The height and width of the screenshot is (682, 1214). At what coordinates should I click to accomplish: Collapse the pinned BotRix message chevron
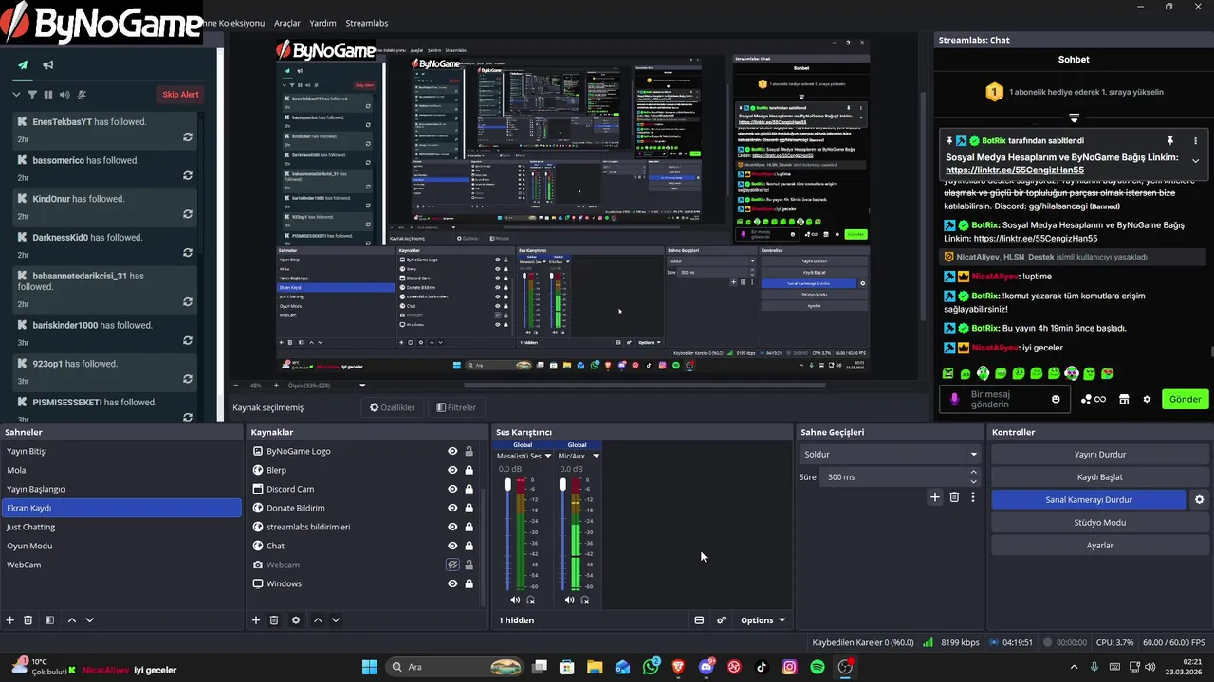(1195, 161)
